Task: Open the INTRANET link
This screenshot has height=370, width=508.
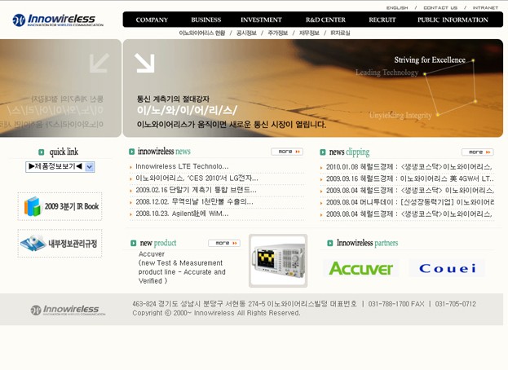Action: tap(485, 8)
